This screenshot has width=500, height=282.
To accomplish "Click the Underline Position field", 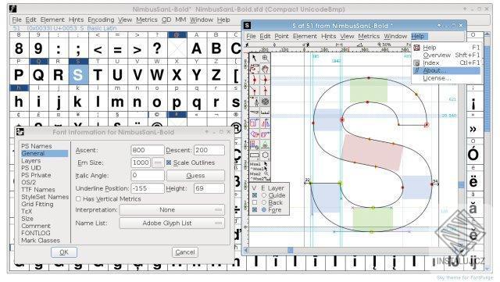I will pos(148,188).
